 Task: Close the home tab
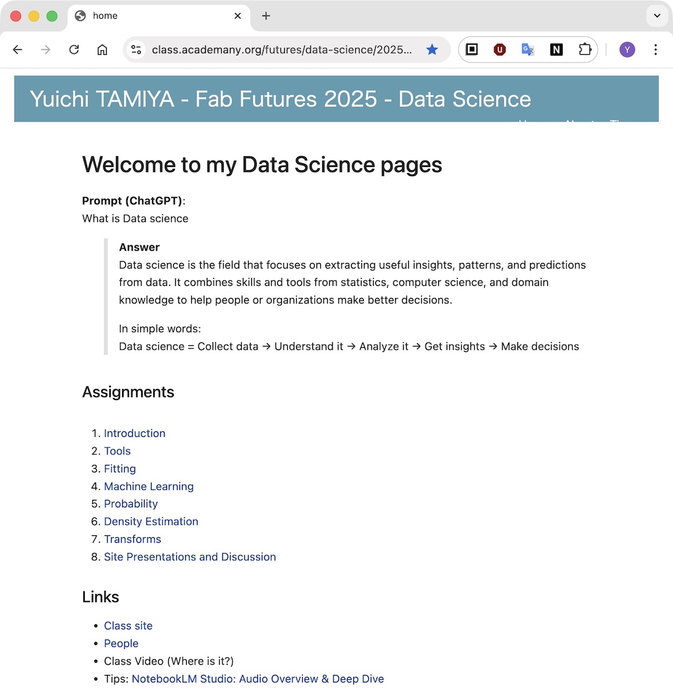pos(237,16)
